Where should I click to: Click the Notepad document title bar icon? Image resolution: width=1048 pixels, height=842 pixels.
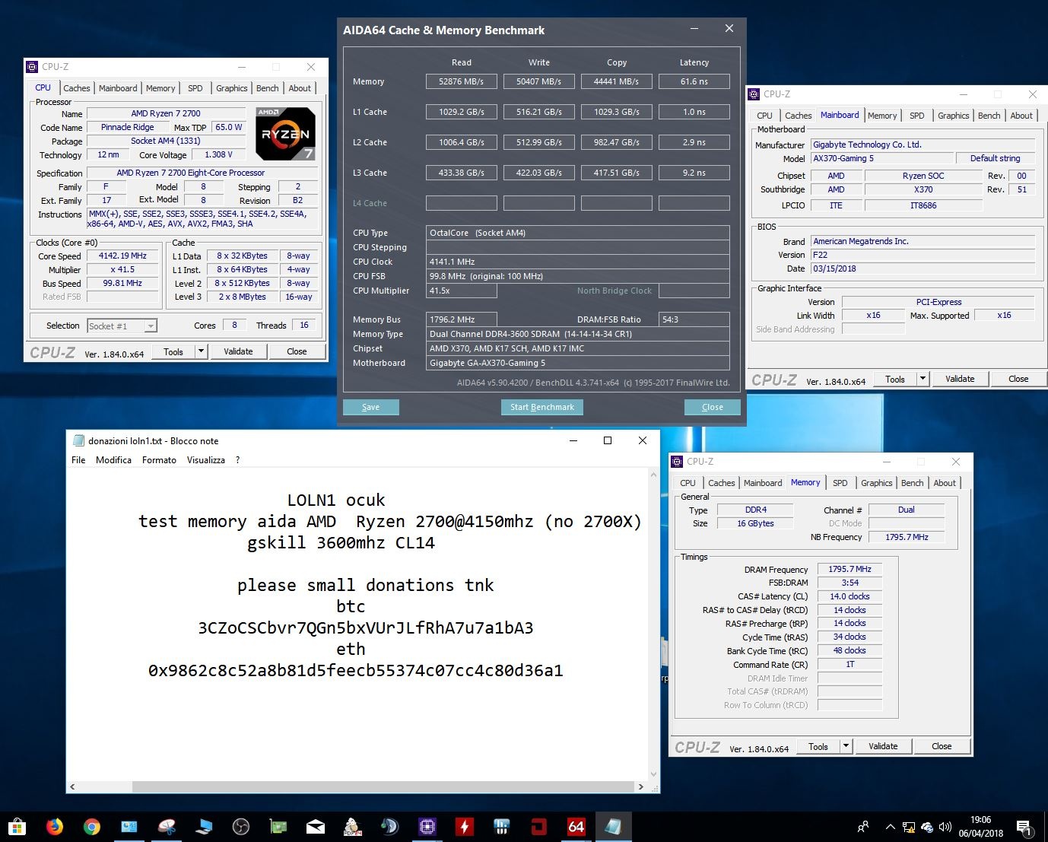click(x=78, y=440)
